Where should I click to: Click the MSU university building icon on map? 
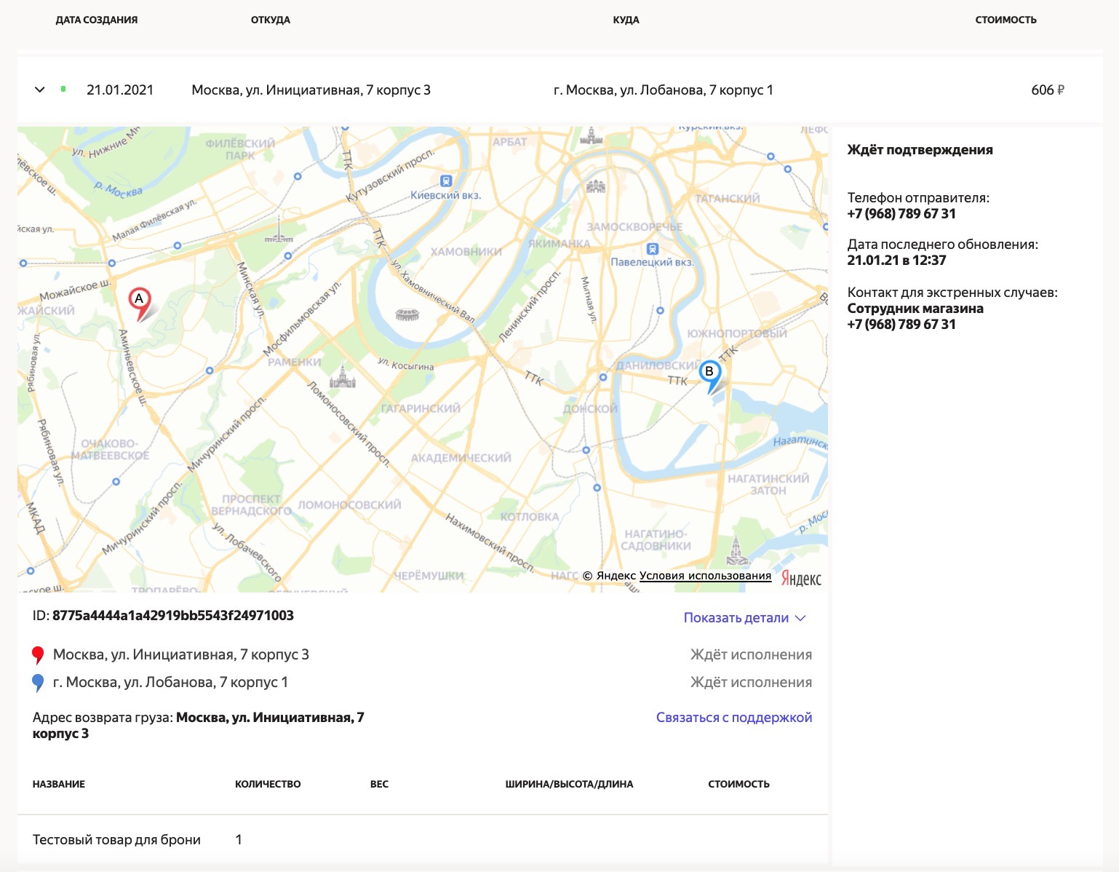[342, 376]
